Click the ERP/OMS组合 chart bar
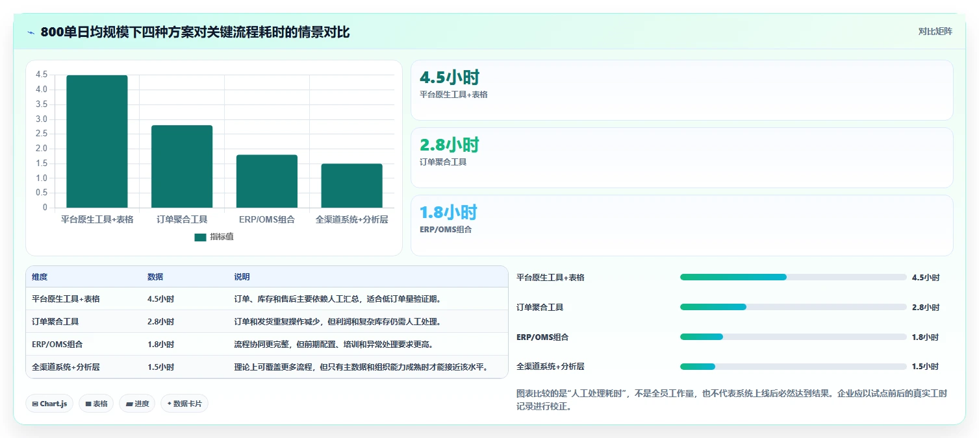Screen dimensions: 979x438 click(x=267, y=181)
